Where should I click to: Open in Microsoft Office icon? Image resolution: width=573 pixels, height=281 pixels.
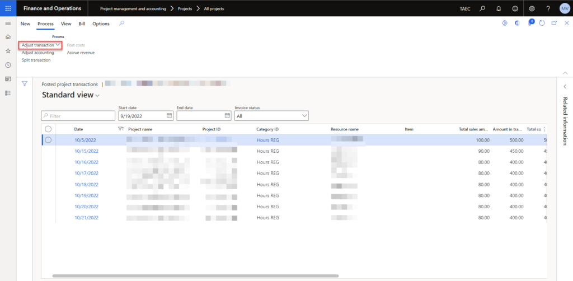coord(517,23)
